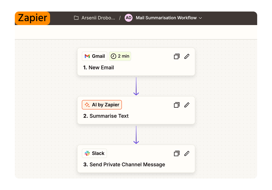
Task: Open the Gmail app pill on the trigger
Action: pyautogui.click(x=94, y=56)
